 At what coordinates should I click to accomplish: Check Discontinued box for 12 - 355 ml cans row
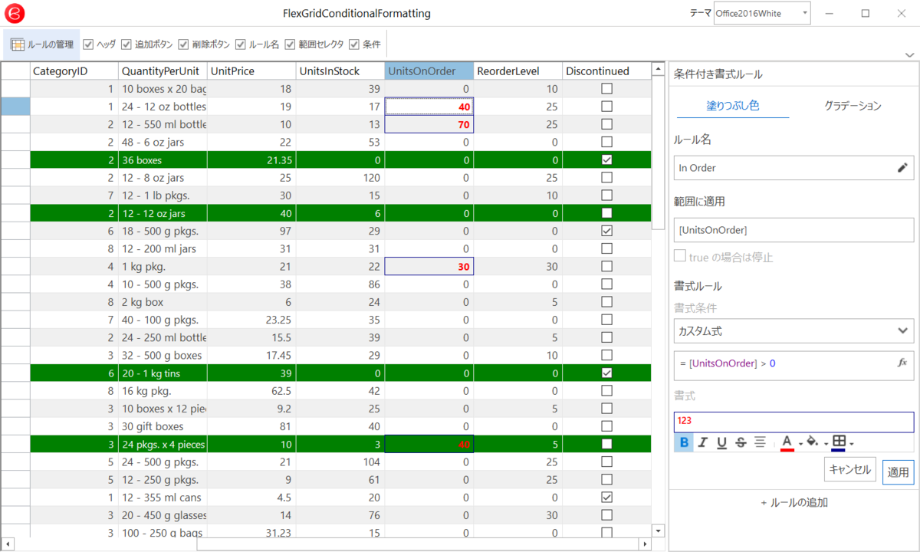point(606,497)
